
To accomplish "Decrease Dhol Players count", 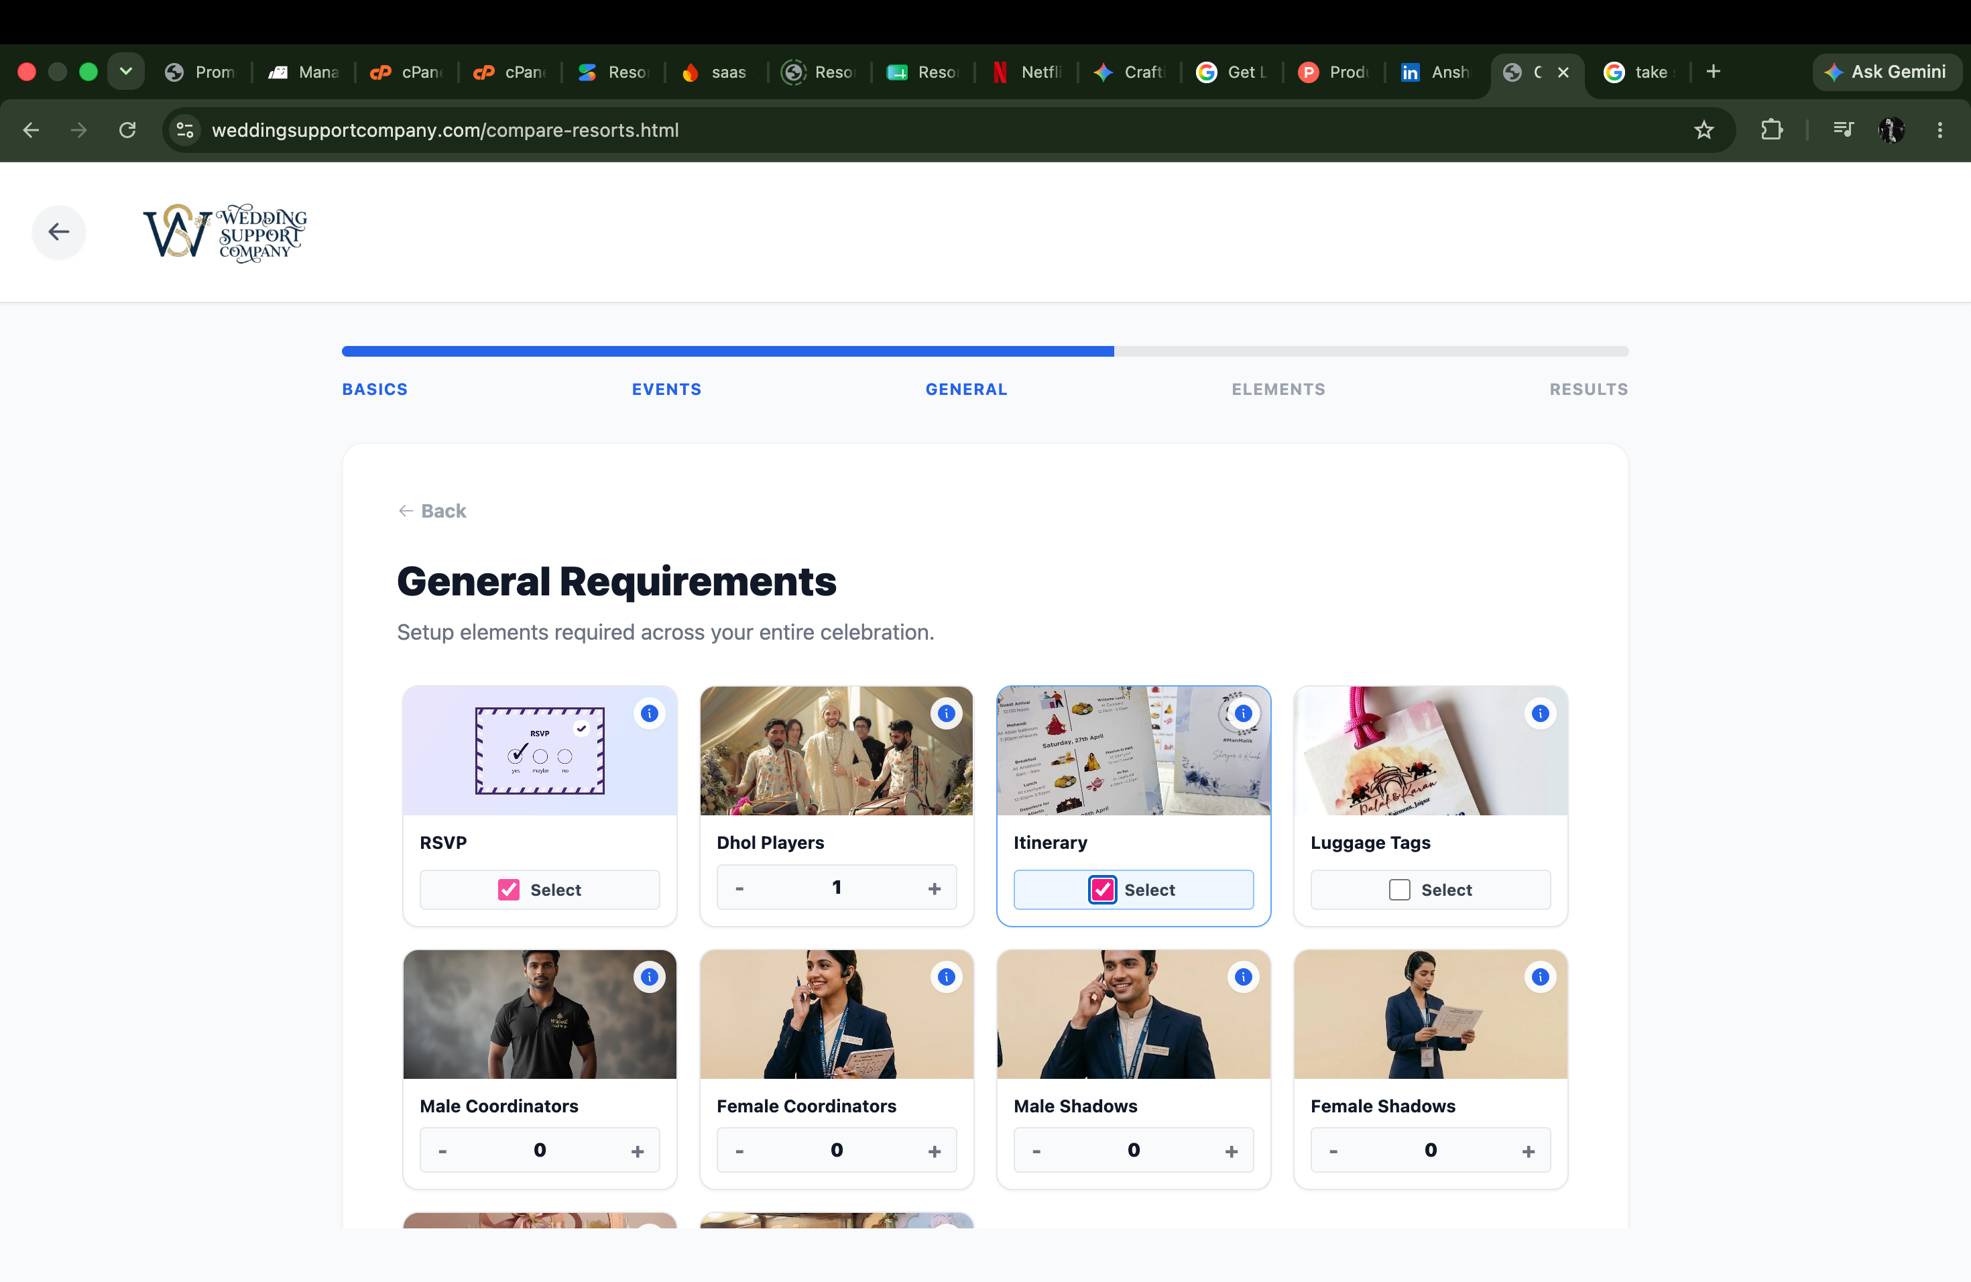I will pos(739,888).
